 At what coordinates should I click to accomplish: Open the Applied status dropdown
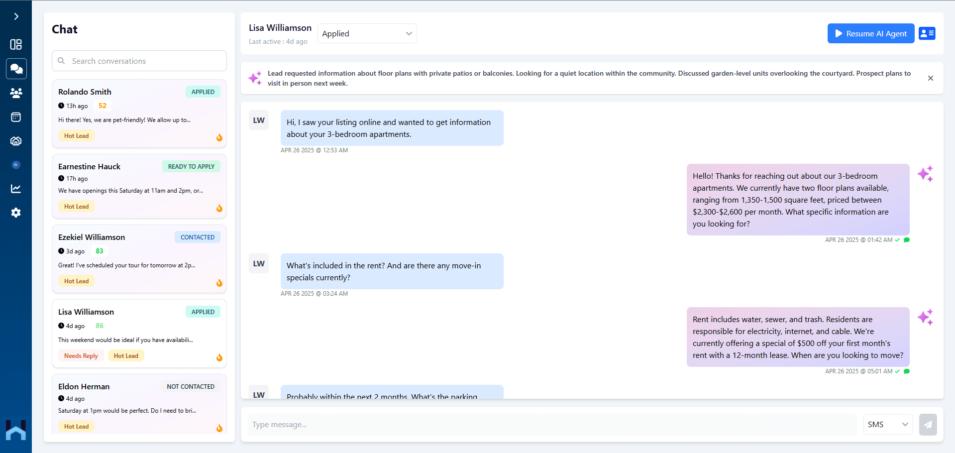click(x=367, y=33)
